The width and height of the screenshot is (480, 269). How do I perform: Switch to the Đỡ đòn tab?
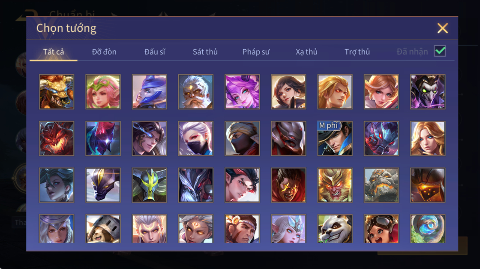[104, 52]
